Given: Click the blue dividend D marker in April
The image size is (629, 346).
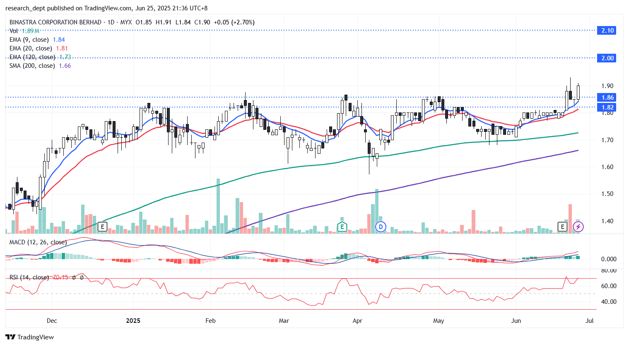Looking at the screenshot, I should point(381,227).
